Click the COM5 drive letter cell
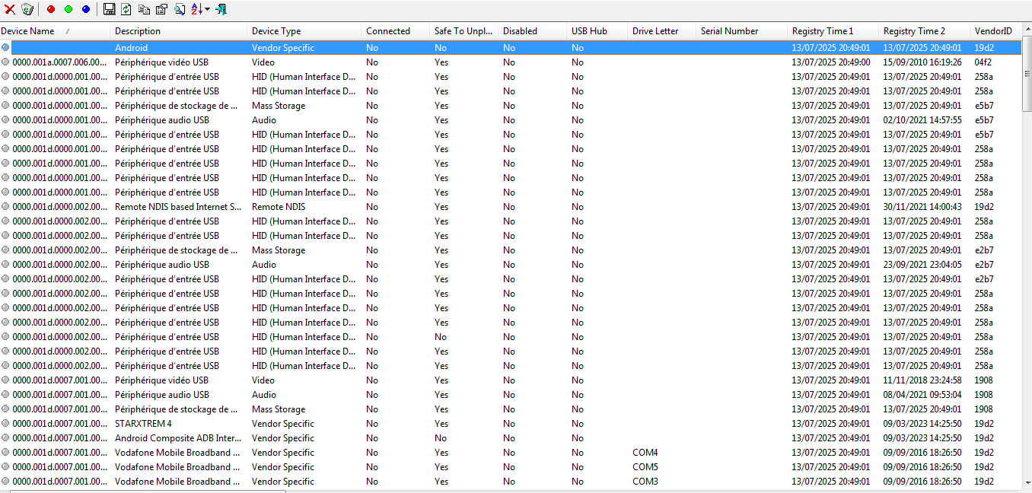The height and width of the screenshot is (493, 1032). tap(645, 467)
